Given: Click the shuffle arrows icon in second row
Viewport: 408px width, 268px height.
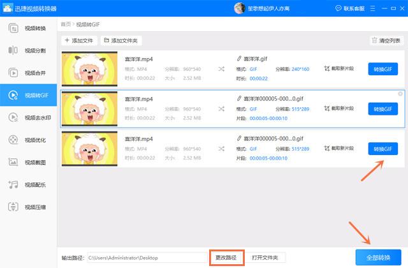Looking at the screenshot, I should click(x=221, y=108).
